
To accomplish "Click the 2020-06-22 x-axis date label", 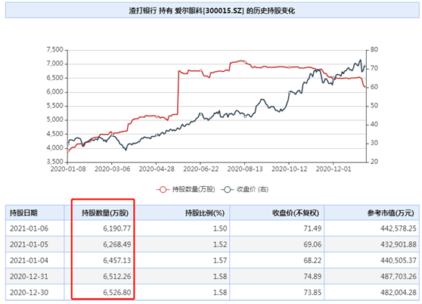I will [200, 169].
